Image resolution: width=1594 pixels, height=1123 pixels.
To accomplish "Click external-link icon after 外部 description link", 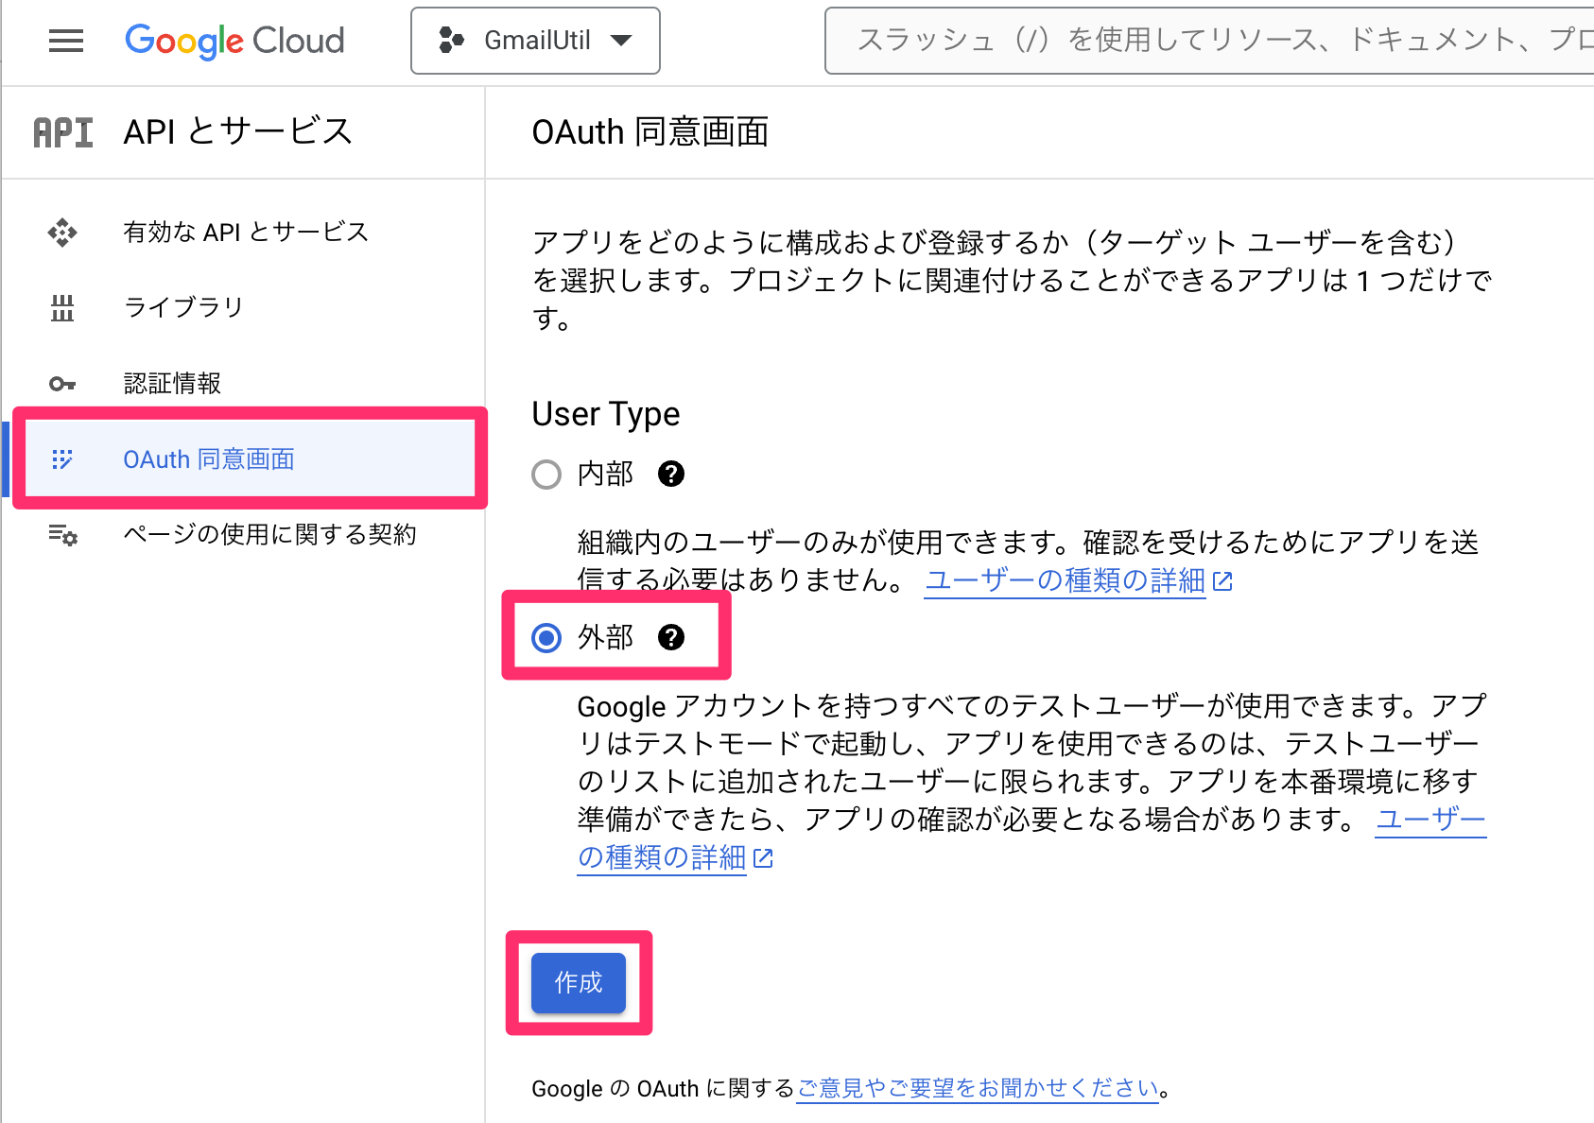I will [x=764, y=858].
